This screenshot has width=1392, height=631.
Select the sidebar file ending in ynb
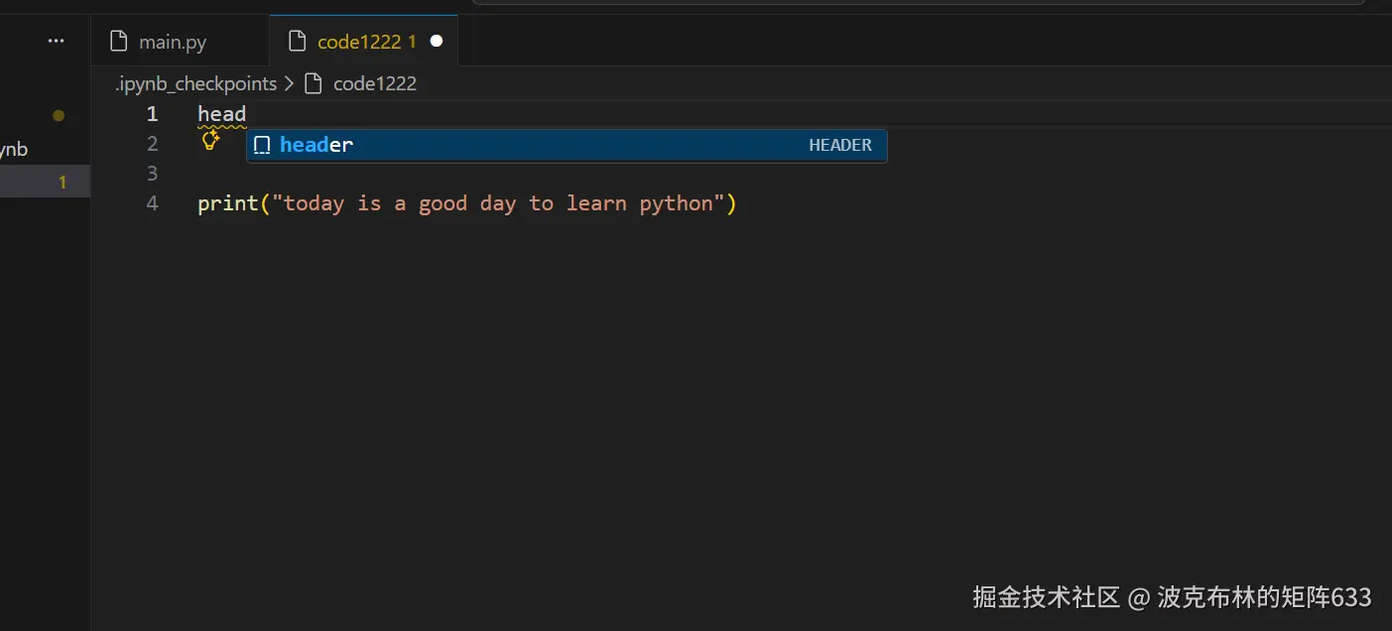14,150
